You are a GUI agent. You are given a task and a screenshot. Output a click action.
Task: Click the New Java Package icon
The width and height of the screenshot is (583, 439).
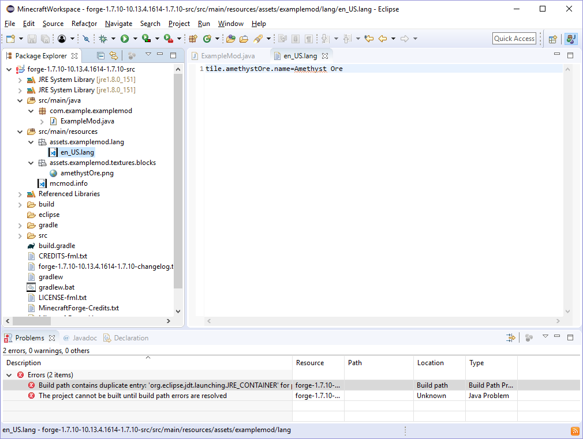(193, 39)
